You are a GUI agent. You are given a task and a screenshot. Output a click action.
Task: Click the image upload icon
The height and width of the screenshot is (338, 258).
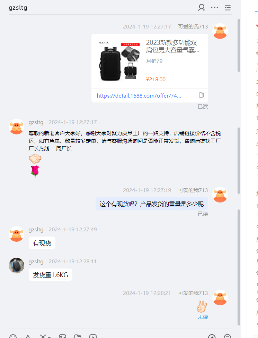(63, 336)
